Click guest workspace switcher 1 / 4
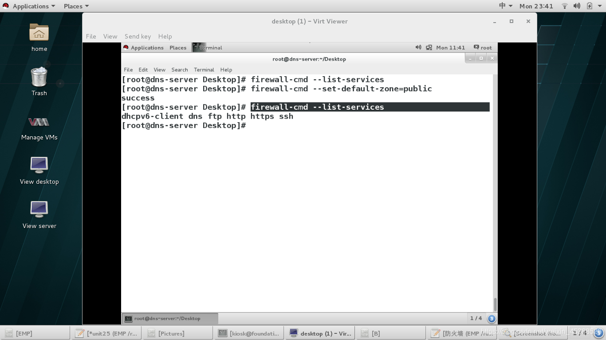 point(476,318)
